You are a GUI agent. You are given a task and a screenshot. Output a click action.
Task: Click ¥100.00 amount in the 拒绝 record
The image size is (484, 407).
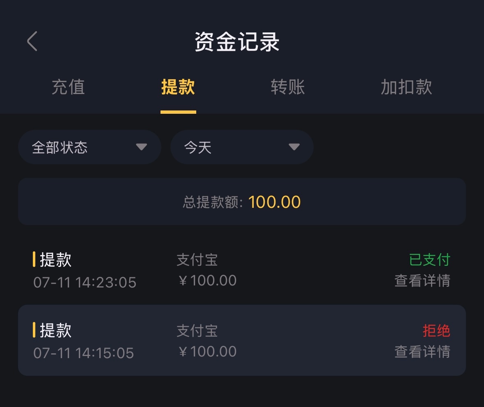click(208, 352)
